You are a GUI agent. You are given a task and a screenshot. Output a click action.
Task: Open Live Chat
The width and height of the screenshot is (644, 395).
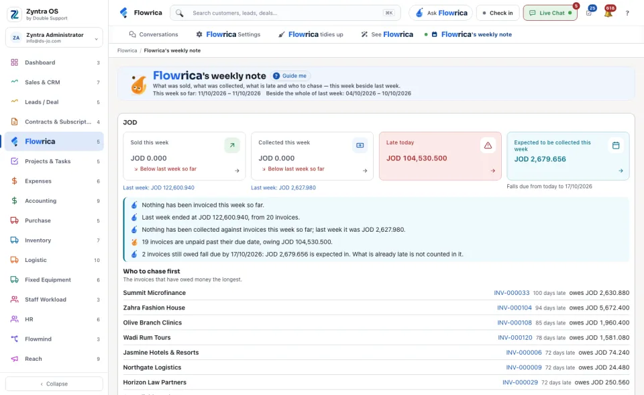click(x=550, y=13)
